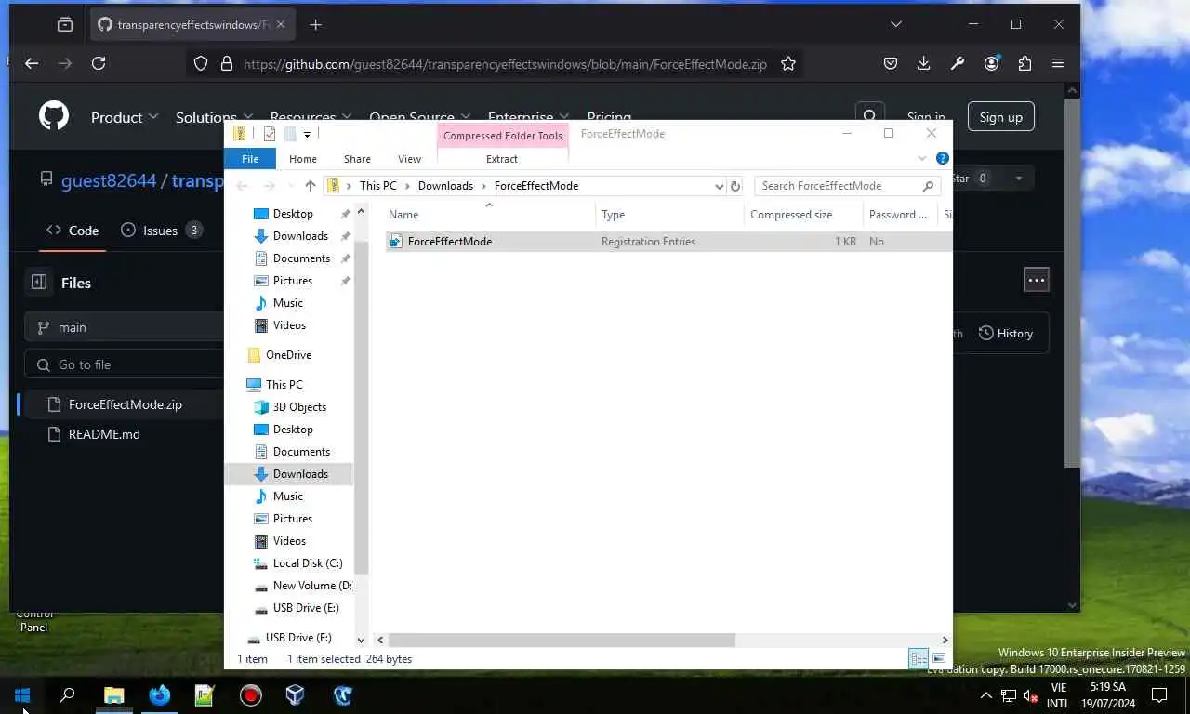This screenshot has width=1190, height=714.
Task: Go back in the browser window
Action: pyautogui.click(x=32, y=63)
